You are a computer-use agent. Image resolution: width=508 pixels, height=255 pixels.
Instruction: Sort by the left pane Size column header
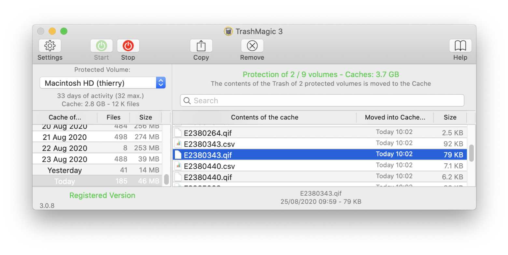pyautogui.click(x=146, y=117)
